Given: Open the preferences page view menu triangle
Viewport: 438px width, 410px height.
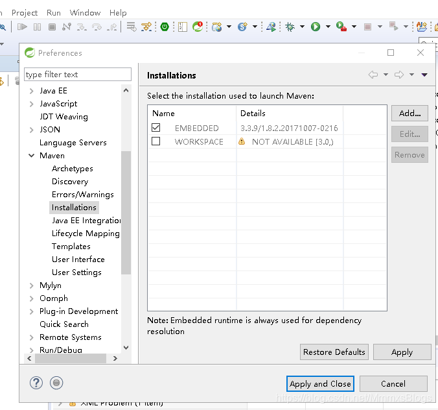Looking at the screenshot, I should (x=424, y=75).
